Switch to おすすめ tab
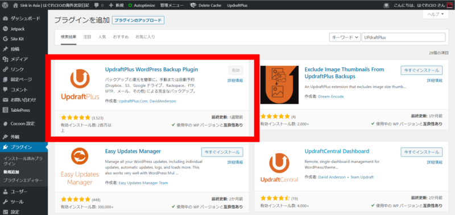The width and height of the screenshot is (455, 215). pyautogui.click(x=121, y=37)
